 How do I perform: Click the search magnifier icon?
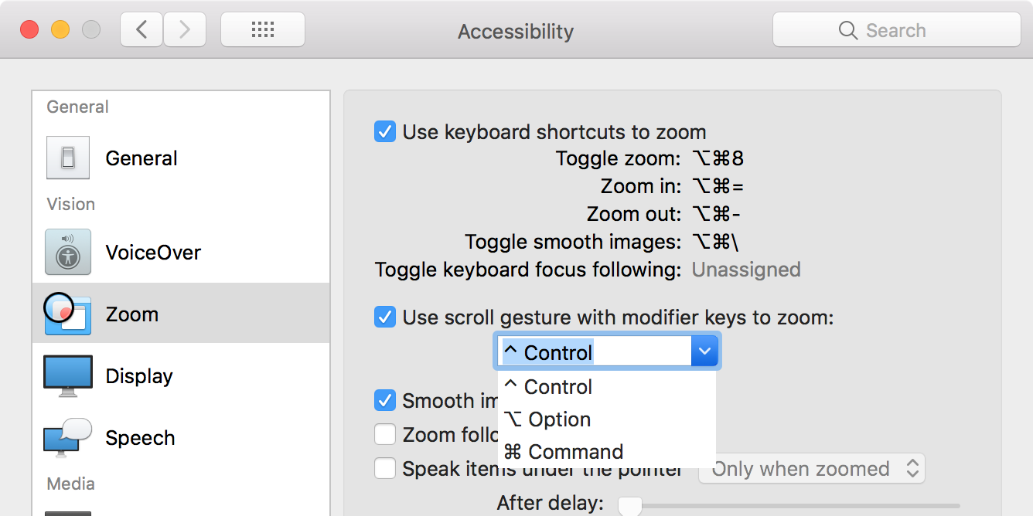click(x=847, y=30)
